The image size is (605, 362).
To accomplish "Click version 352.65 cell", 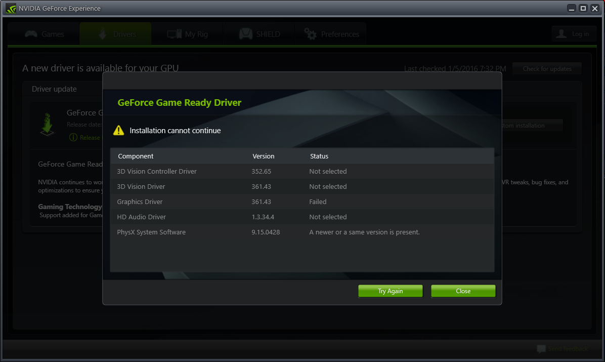I will click(x=261, y=171).
